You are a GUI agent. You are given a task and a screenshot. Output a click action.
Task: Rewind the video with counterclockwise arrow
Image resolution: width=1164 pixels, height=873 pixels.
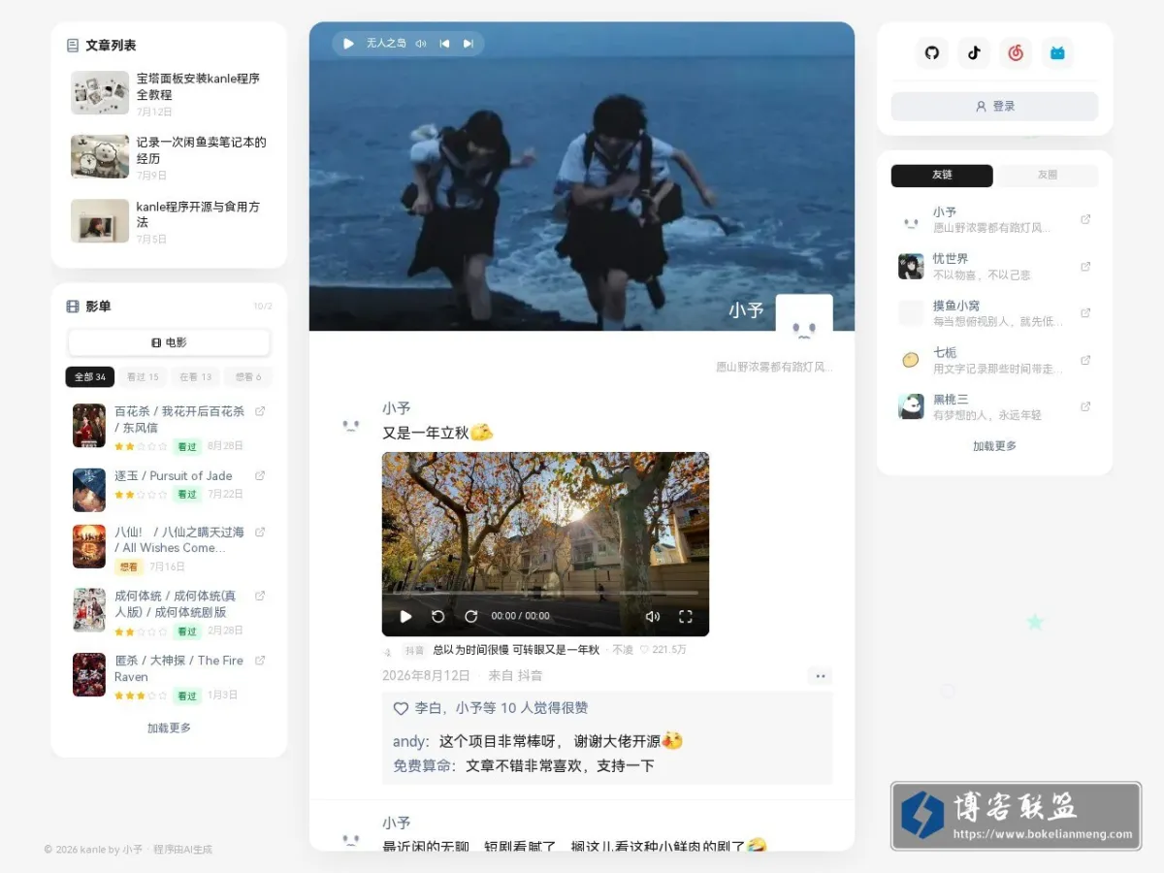438,616
